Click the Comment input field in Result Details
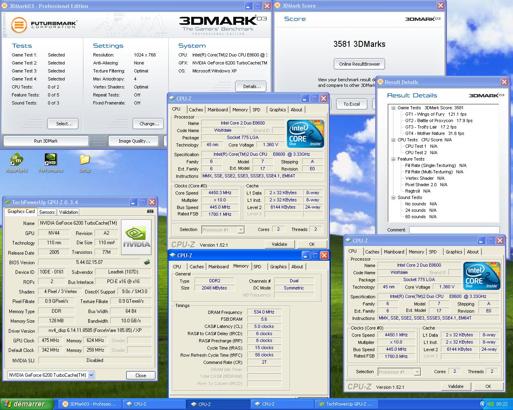The width and height of the screenshot is (513, 410). 454,230
